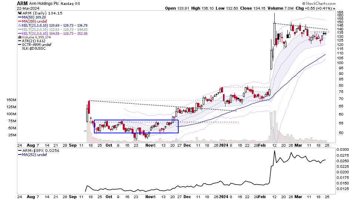Viewport: 355px width, 200px height.
Task: Click the MA(252) undef indicator label
Action: 34,155
